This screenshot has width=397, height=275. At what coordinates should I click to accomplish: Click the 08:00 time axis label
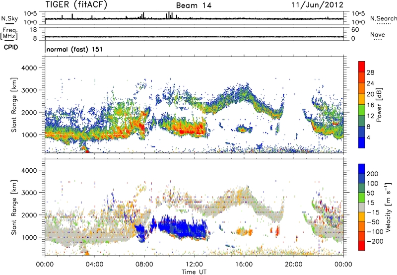[x=144, y=265]
